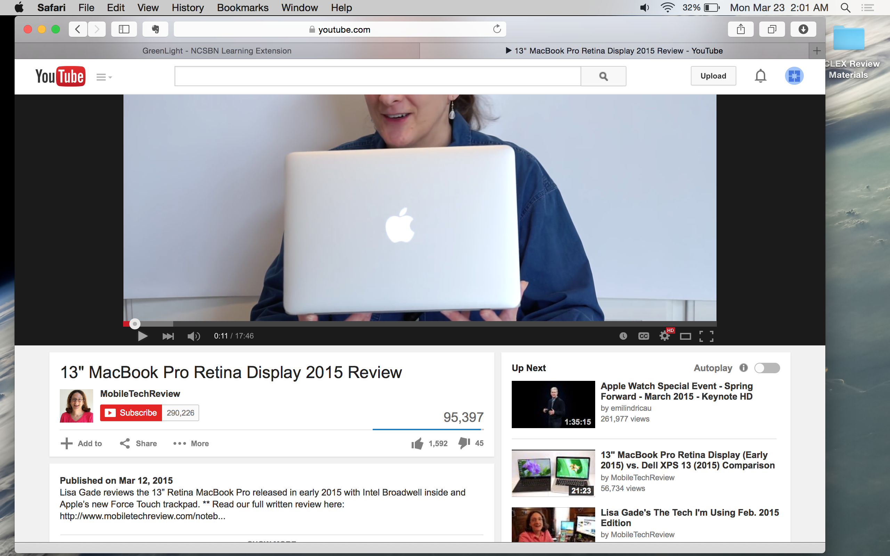
Task: Open the Safari menu
Action: (x=51, y=7)
